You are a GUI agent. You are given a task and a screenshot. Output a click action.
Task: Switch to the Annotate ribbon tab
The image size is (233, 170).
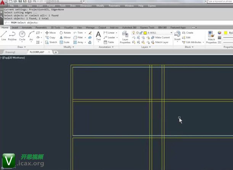coord(27,27)
